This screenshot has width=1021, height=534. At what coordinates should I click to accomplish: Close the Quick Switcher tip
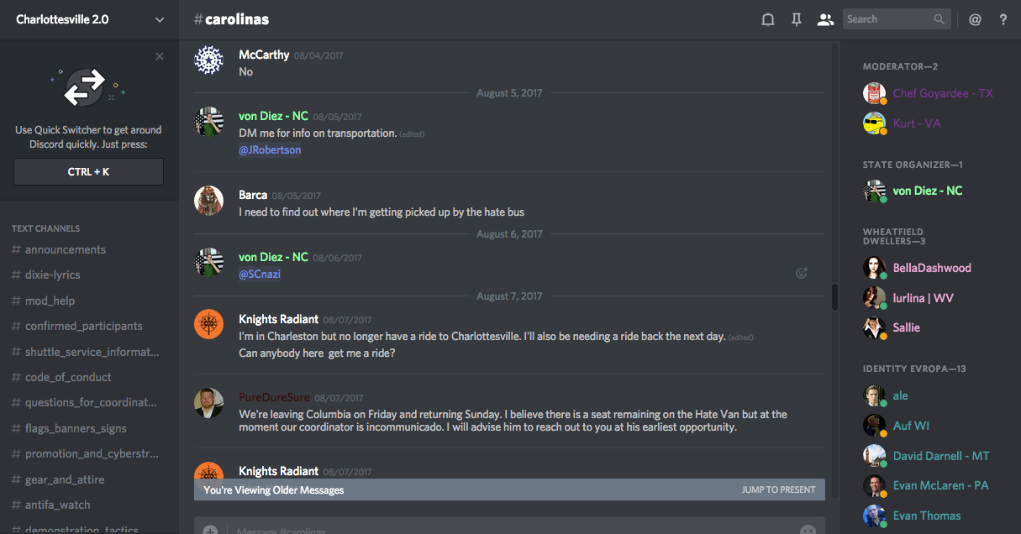160,56
